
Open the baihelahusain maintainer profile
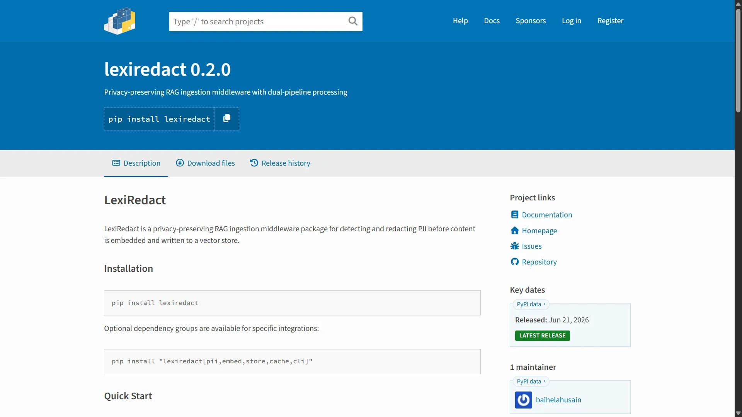point(558,400)
